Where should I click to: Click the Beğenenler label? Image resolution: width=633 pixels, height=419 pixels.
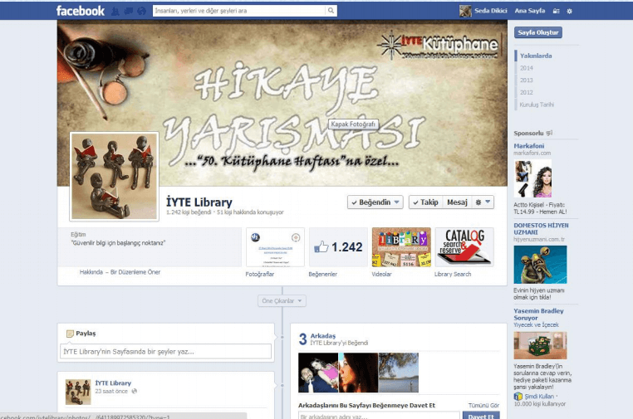click(322, 274)
